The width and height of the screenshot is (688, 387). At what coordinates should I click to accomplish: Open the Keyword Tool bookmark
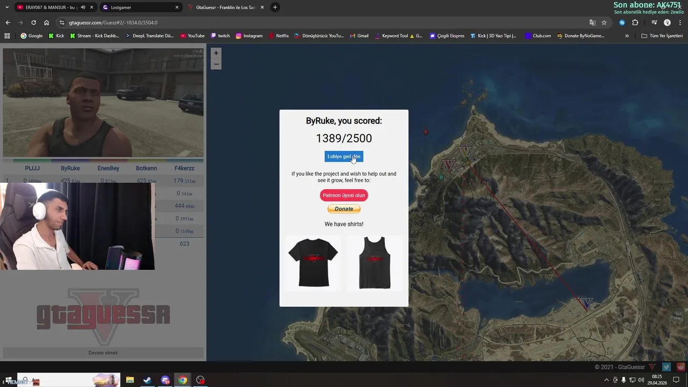[x=398, y=36]
